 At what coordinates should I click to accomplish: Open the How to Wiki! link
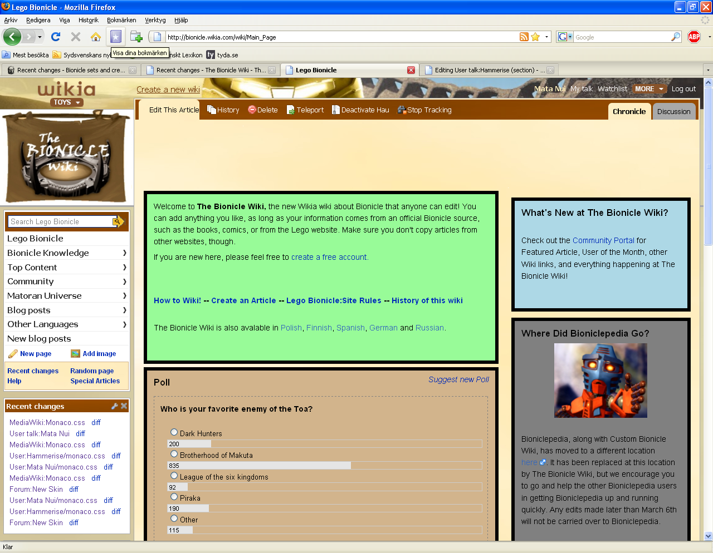pos(178,300)
